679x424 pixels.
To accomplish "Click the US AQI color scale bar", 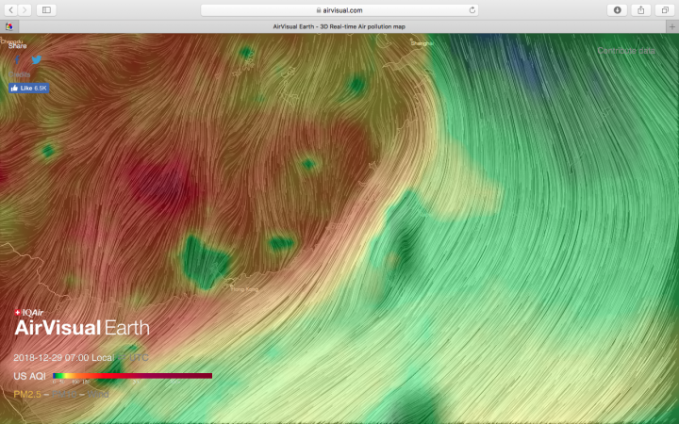I will point(133,376).
